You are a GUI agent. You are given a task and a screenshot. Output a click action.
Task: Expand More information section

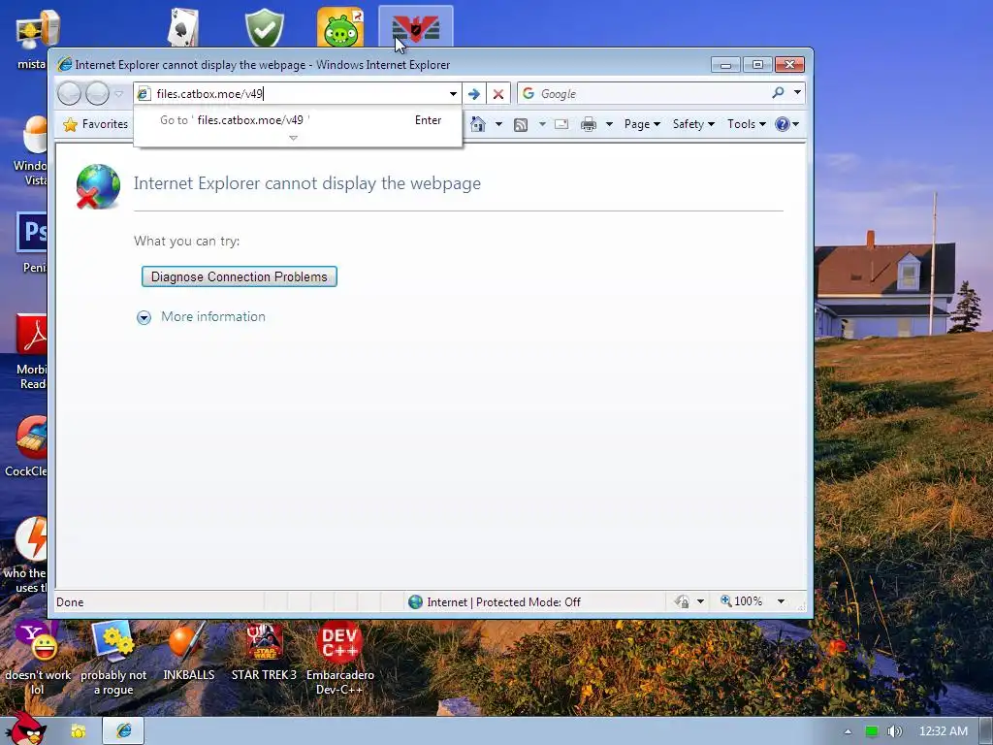point(202,317)
